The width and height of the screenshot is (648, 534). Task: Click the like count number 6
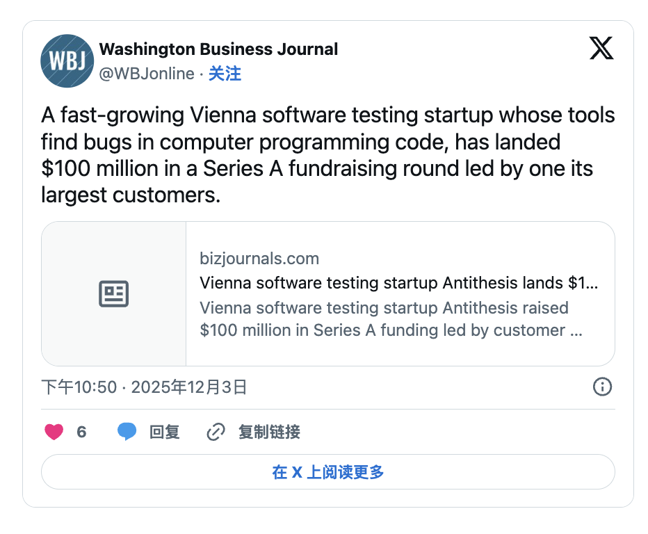click(x=81, y=432)
